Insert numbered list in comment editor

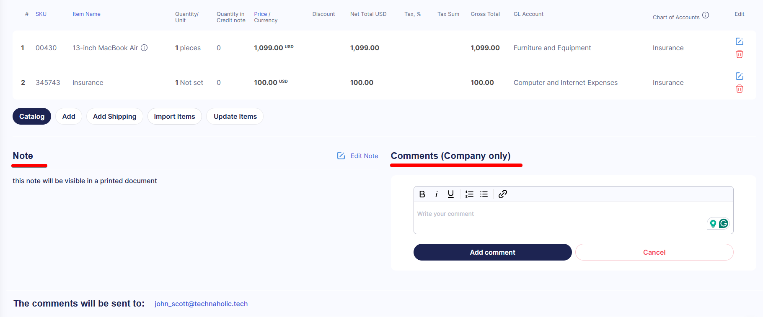coord(469,194)
